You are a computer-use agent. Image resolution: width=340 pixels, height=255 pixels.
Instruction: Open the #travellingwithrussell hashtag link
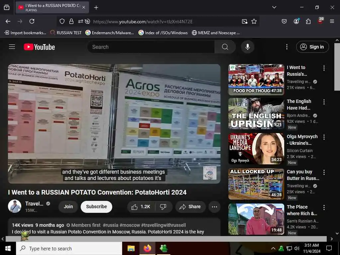click(x=163, y=225)
